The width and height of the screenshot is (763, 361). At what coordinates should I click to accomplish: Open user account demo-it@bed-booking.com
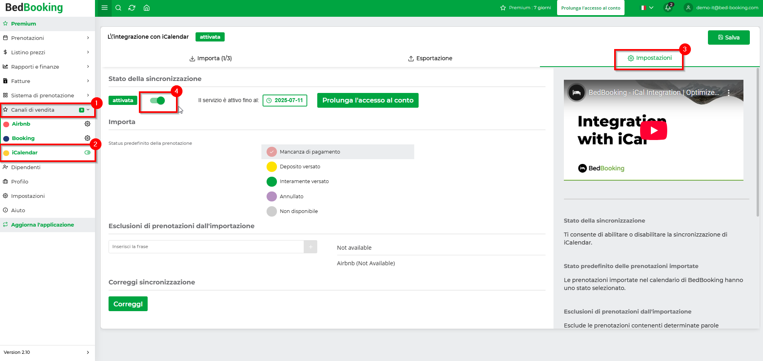pyautogui.click(x=721, y=8)
